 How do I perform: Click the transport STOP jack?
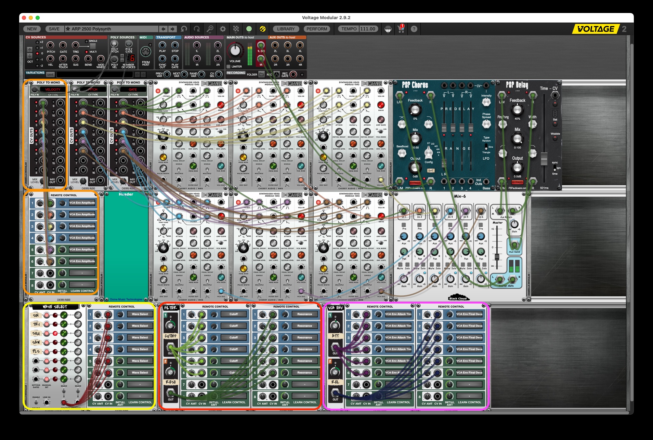(175, 45)
